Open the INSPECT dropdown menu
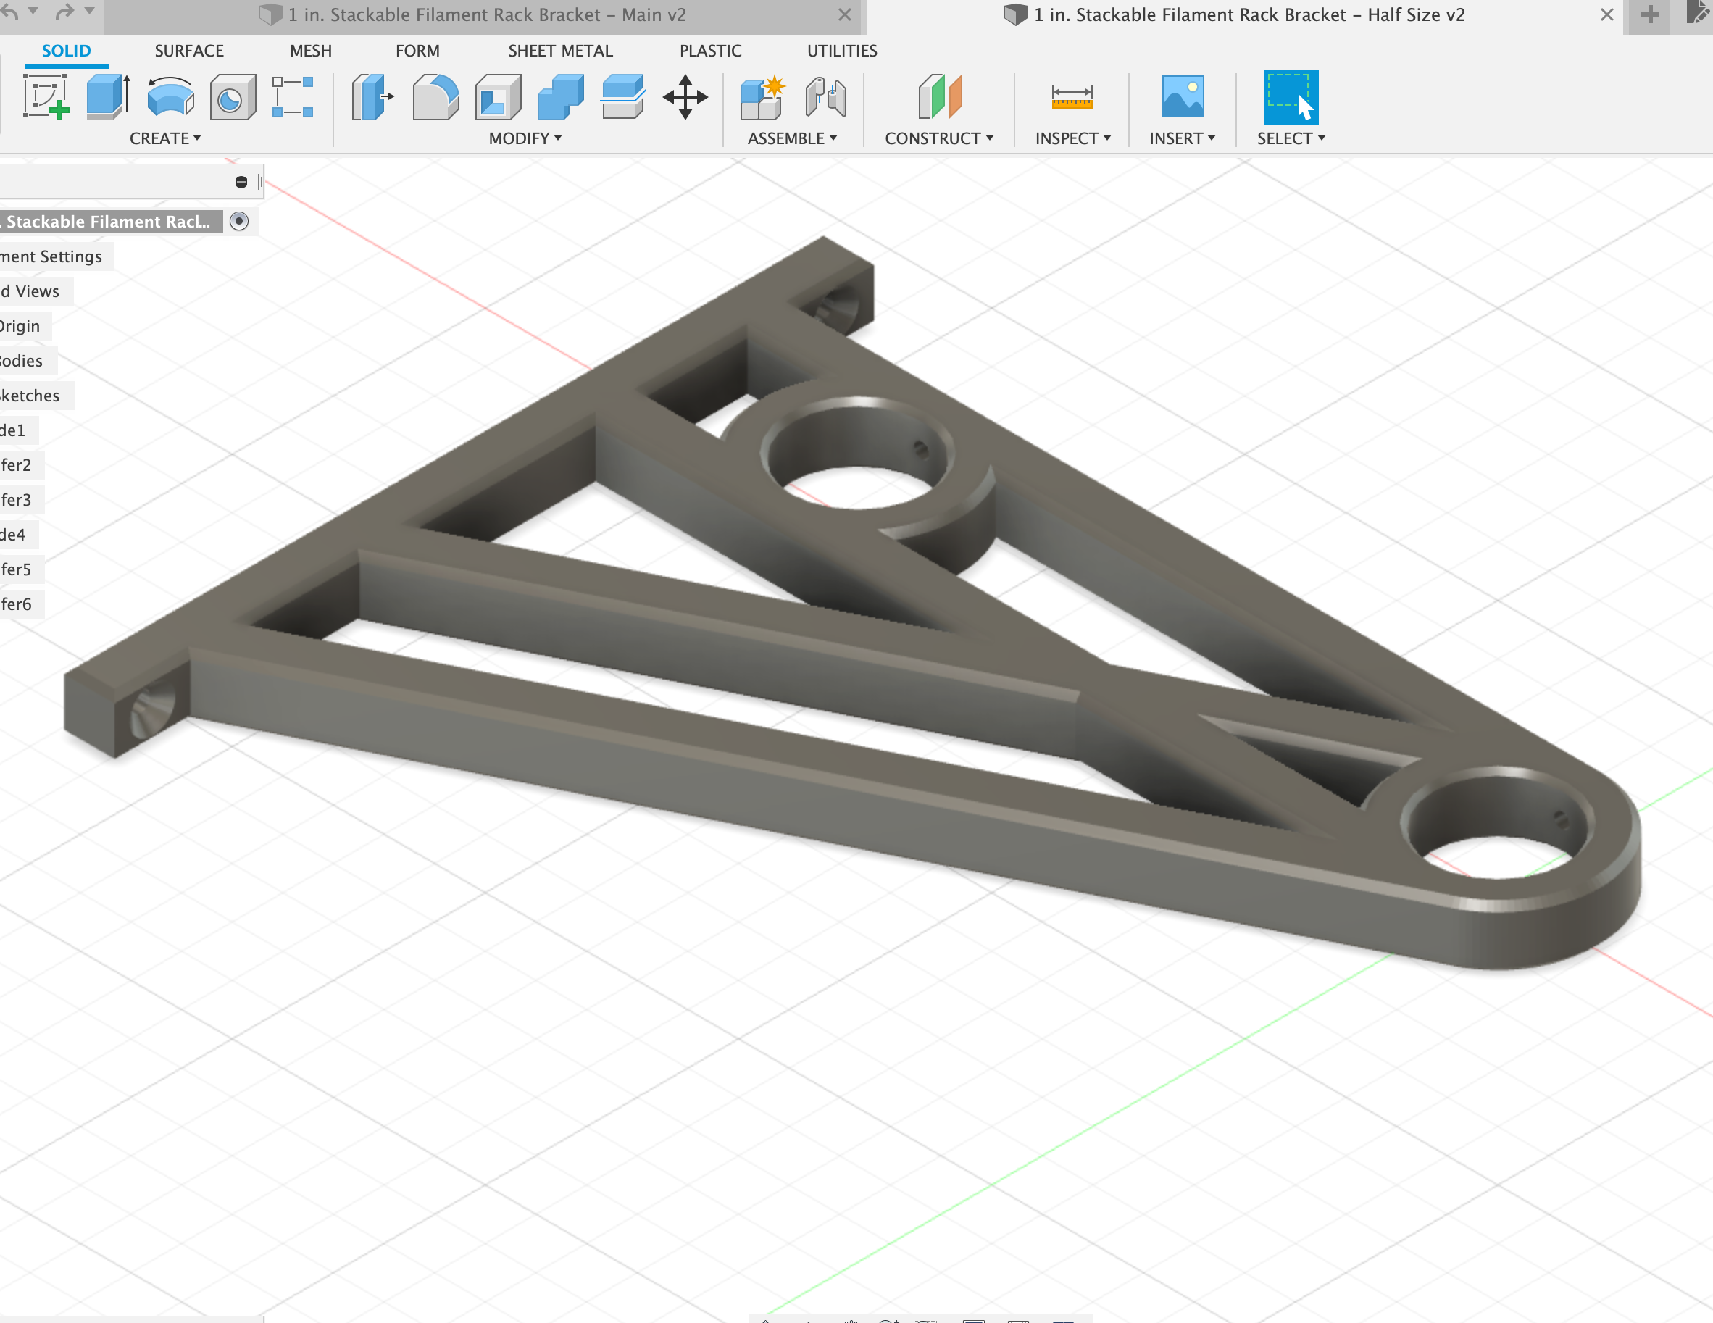1713x1323 pixels. point(1073,138)
